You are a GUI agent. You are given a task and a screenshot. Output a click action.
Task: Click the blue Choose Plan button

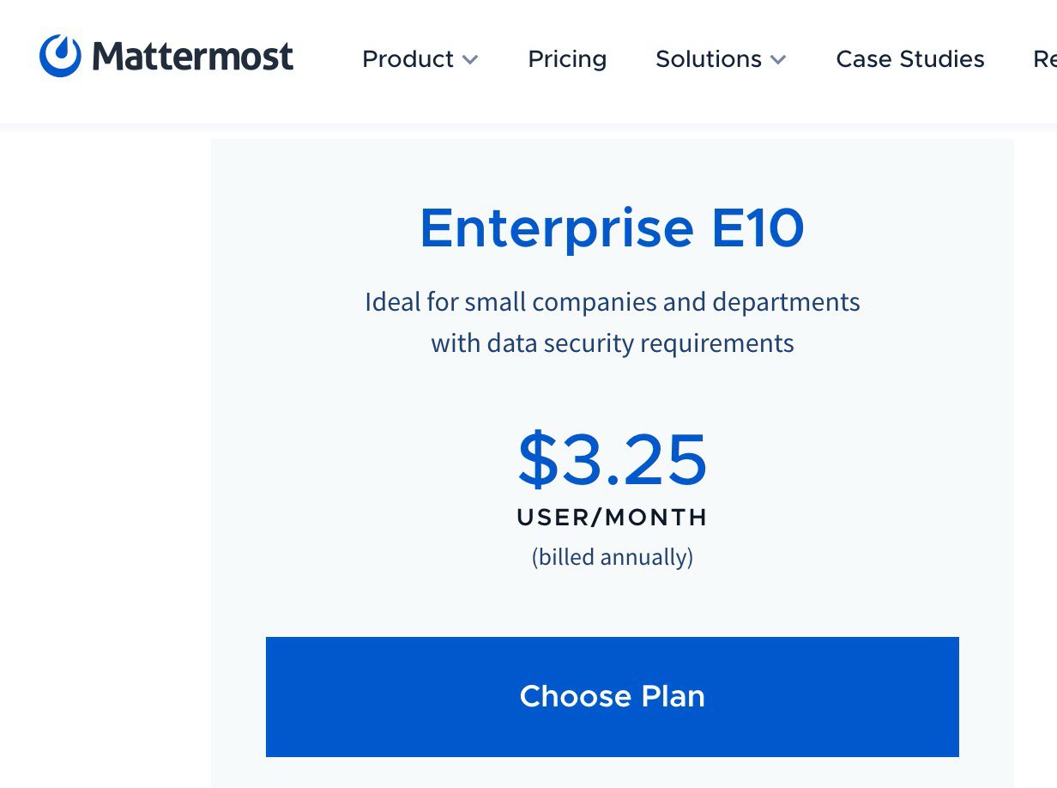point(613,697)
